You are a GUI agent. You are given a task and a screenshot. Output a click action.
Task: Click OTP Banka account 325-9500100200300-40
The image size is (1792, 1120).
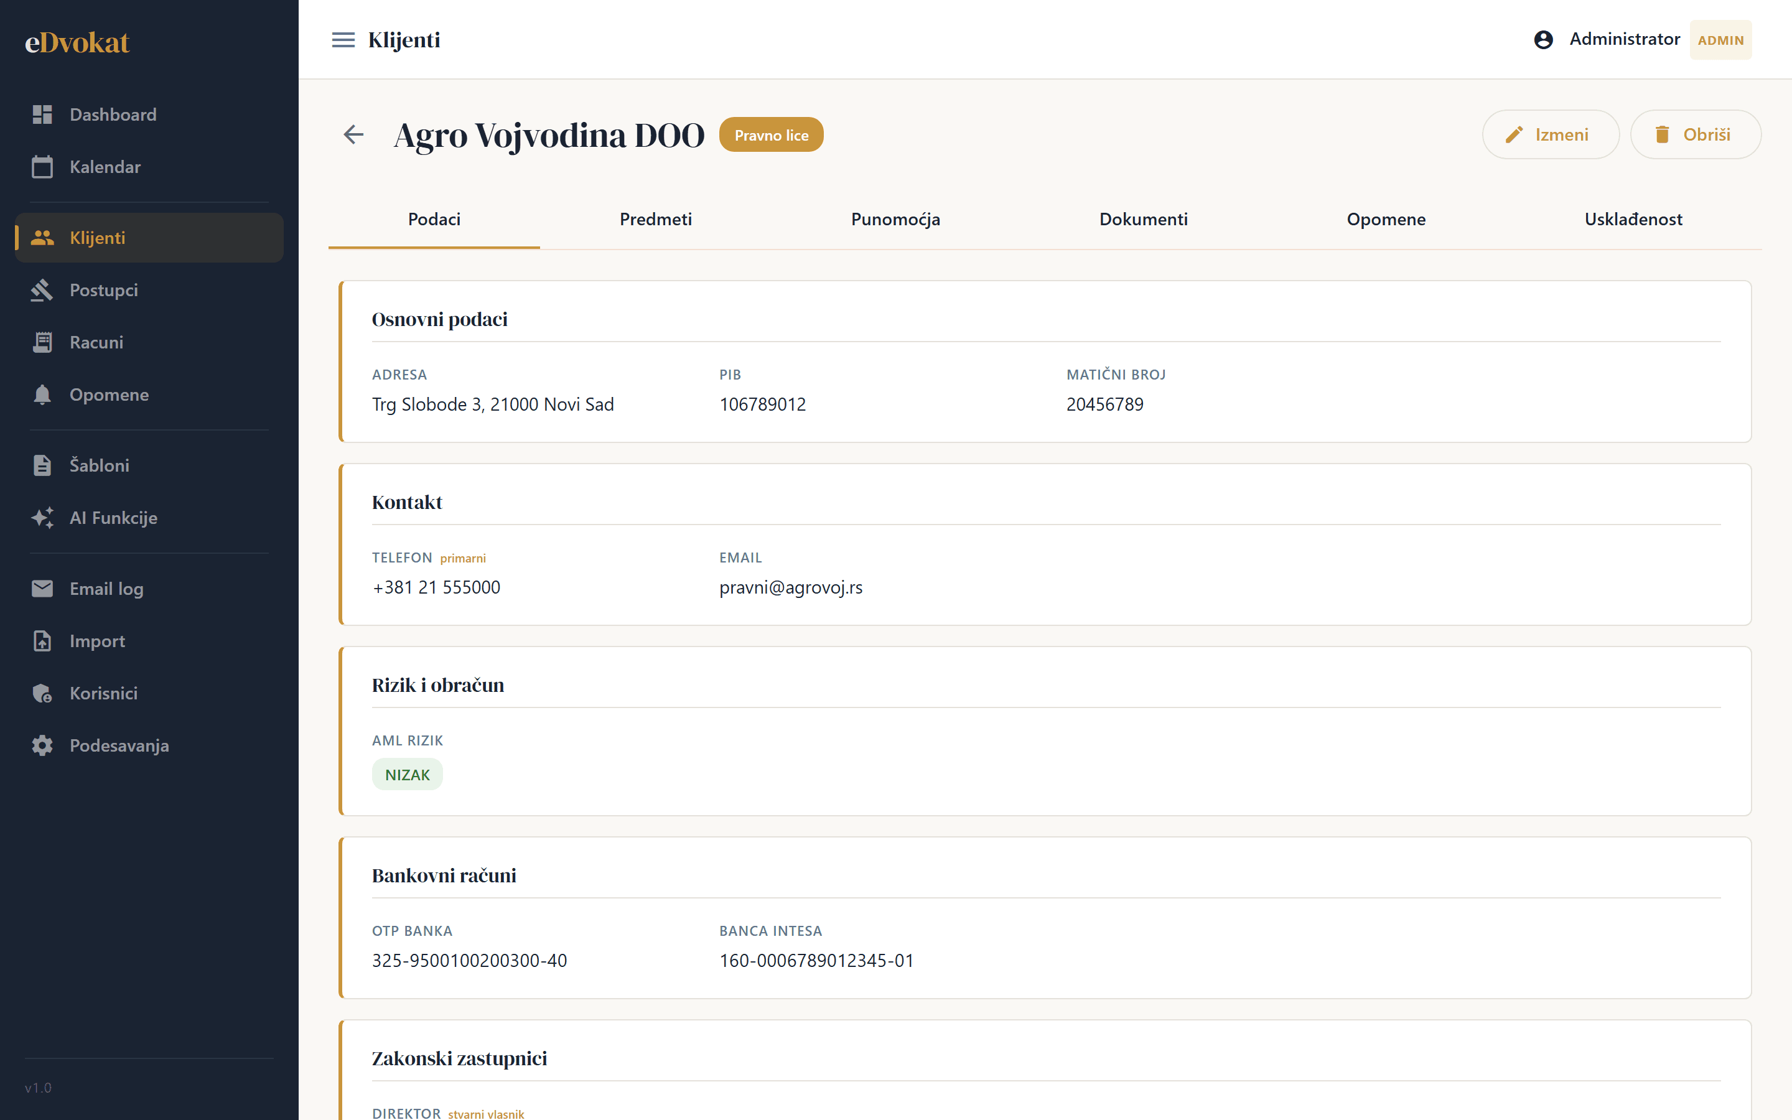pos(470,961)
